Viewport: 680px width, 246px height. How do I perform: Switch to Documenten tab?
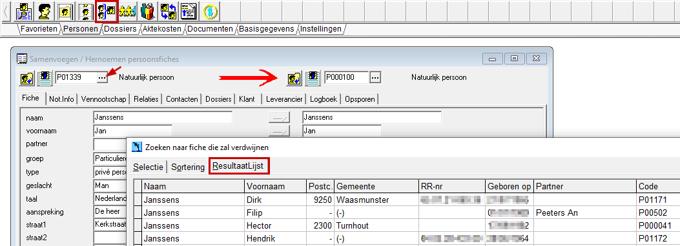(x=211, y=29)
